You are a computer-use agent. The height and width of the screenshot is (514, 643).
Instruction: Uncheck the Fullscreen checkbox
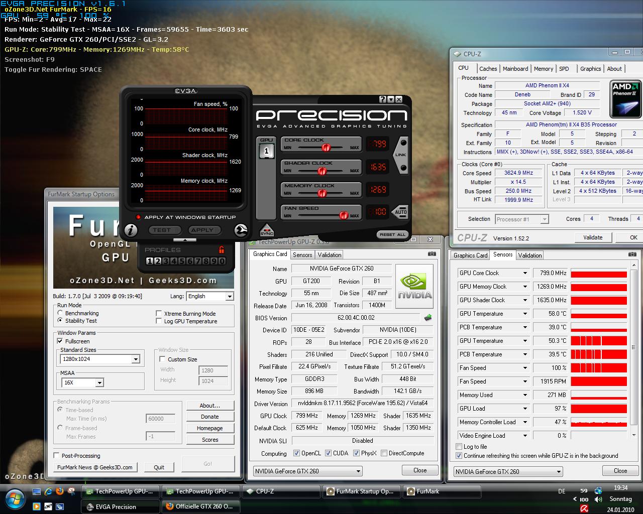point(60,341)
